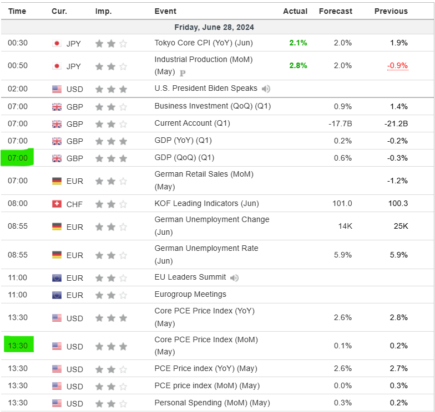Image resolution: width=435 pixels, height=412 pixels.
Task: Click the Forecast column header
Action: (x=336, y=11)
